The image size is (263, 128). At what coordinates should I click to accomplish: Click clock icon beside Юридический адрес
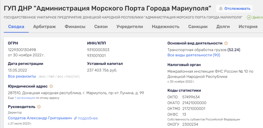tap(51, 86)
